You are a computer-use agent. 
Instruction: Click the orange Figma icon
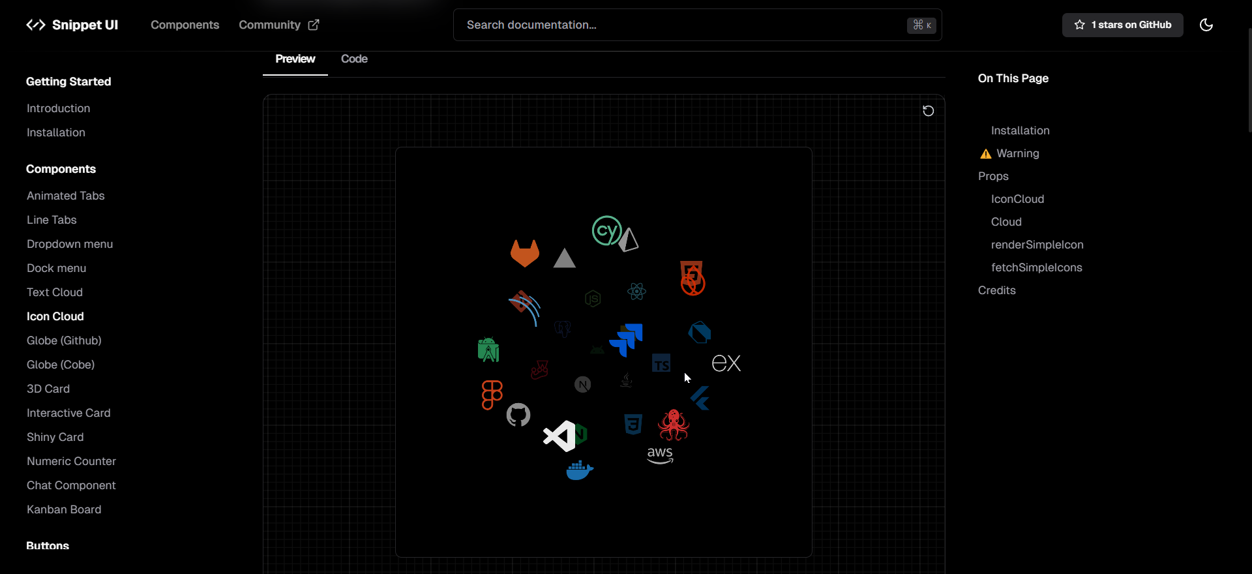tap(492, 395)
